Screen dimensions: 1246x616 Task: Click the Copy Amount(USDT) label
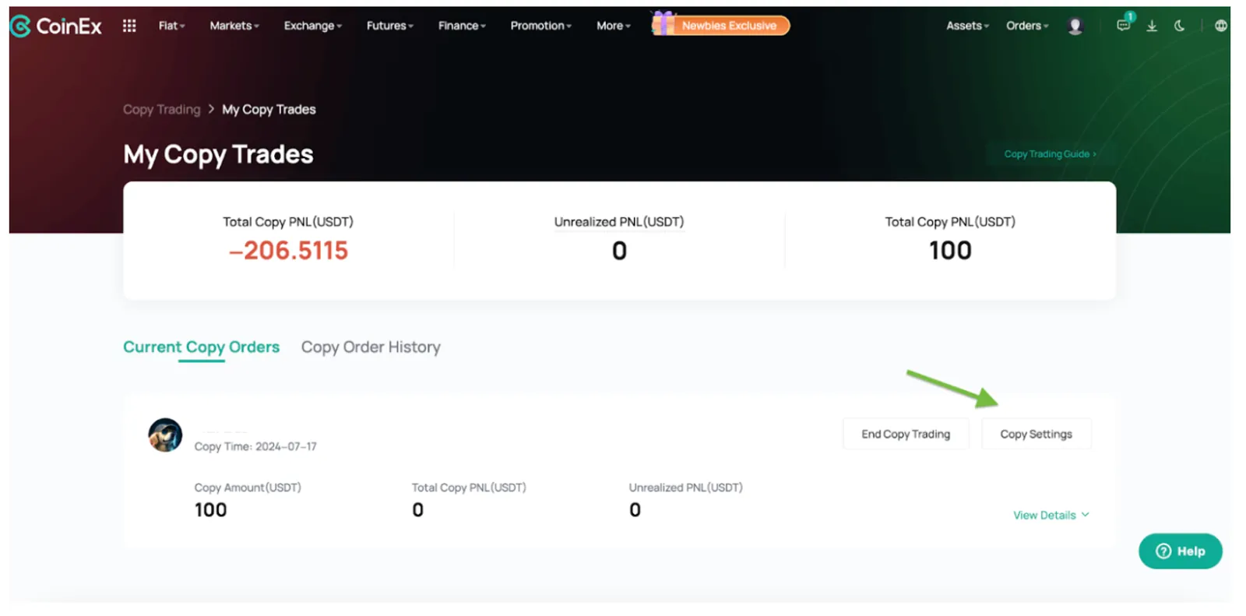coord(248,488)
